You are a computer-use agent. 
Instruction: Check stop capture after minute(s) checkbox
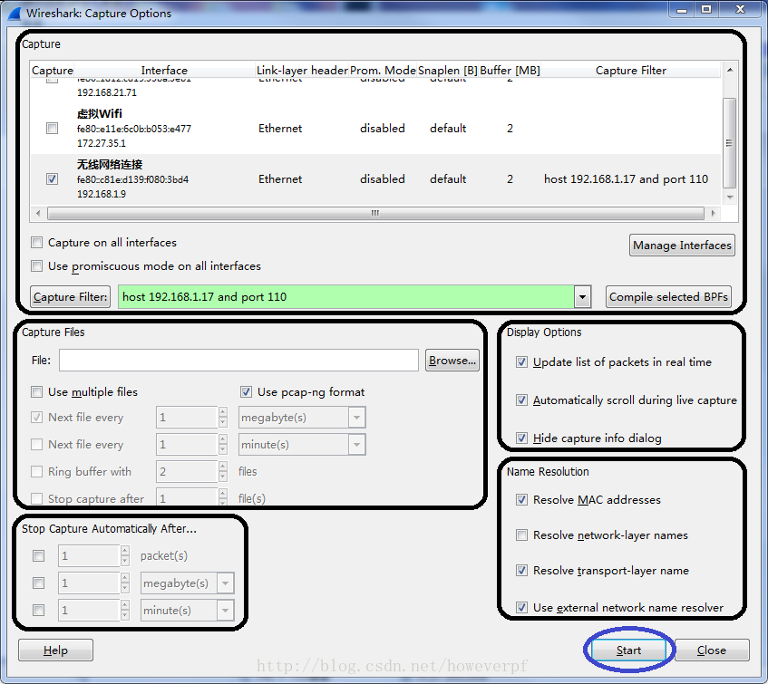click(39, 610)
